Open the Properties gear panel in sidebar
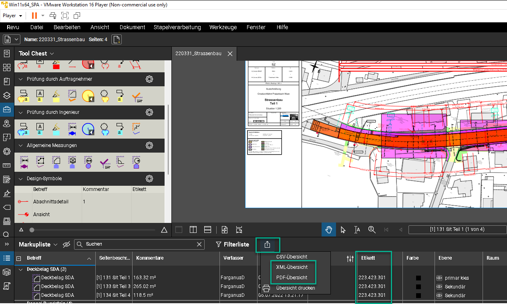The width and height of the screenshot is (507, 304). (7, 151)
